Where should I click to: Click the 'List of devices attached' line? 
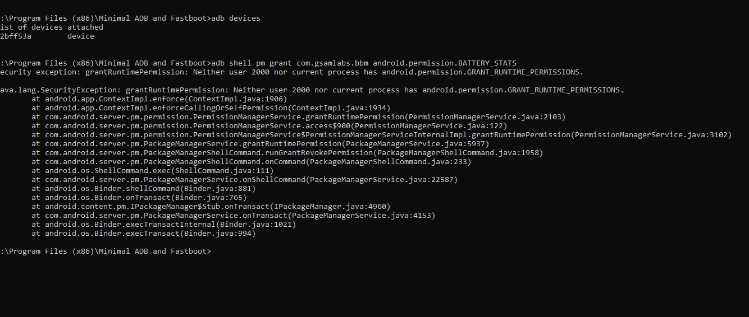[x=52, y=27]
